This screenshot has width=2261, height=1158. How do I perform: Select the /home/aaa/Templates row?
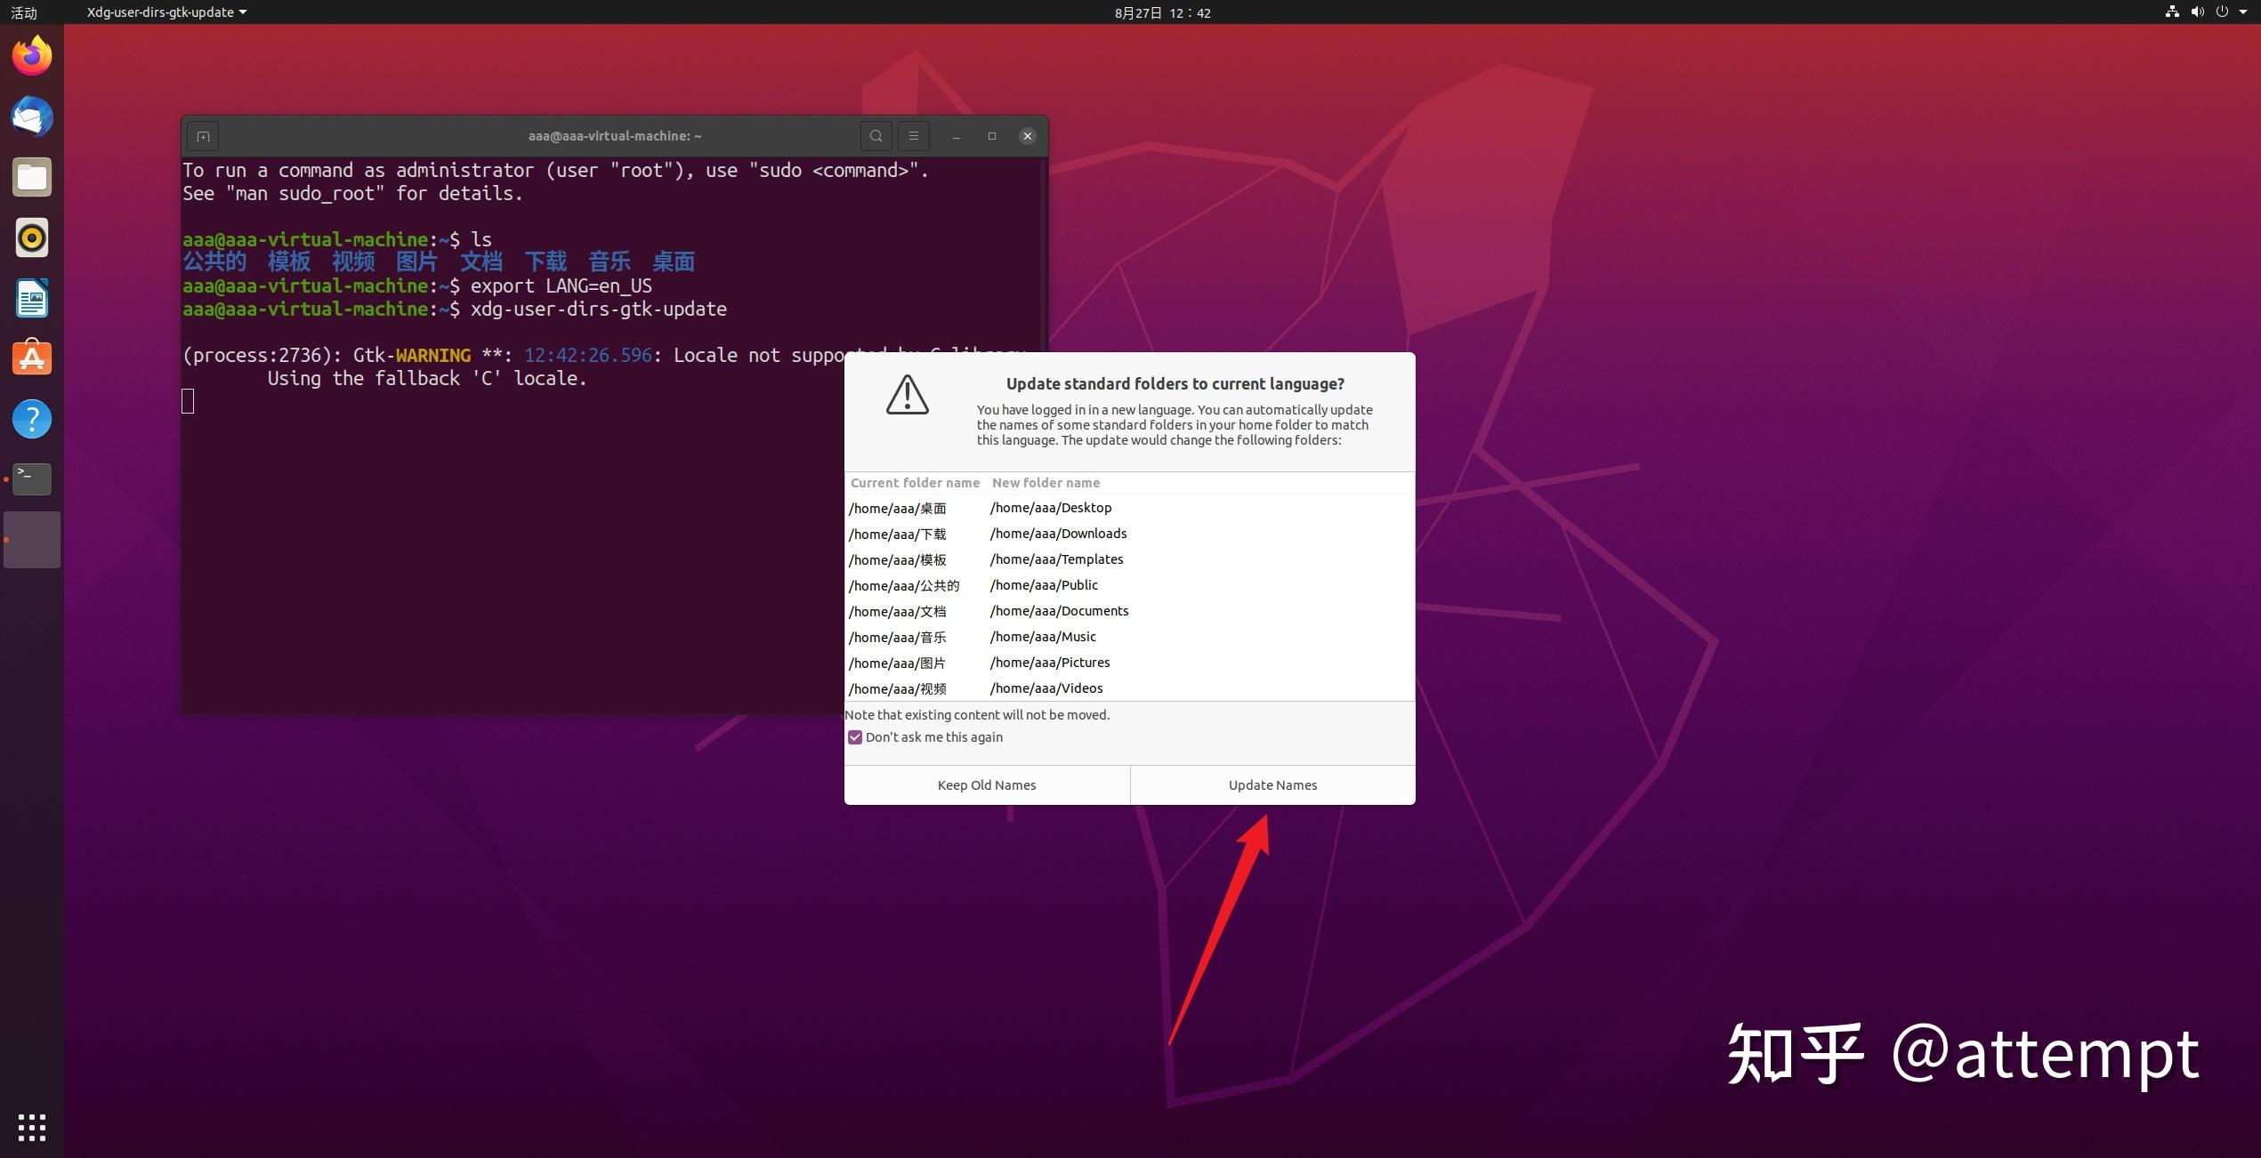1129,559
